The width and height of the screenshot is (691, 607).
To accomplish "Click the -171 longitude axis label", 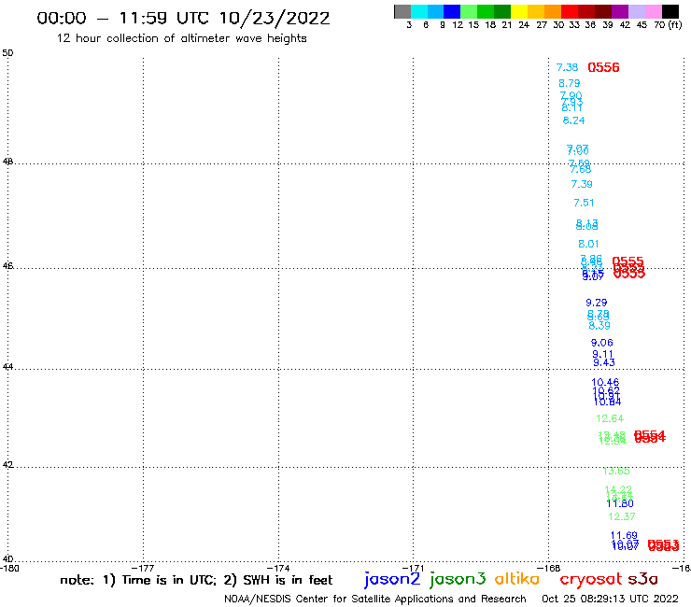I will click(413, 568).
